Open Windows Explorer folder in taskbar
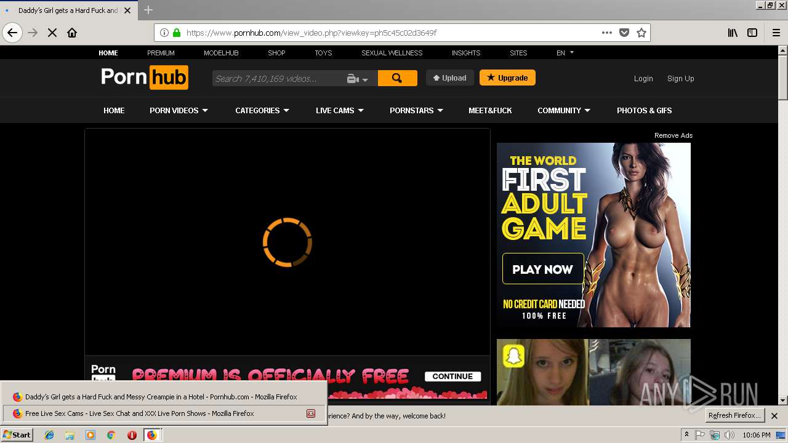Viewport: 788px width, 443px height. [x=70, y=435]
